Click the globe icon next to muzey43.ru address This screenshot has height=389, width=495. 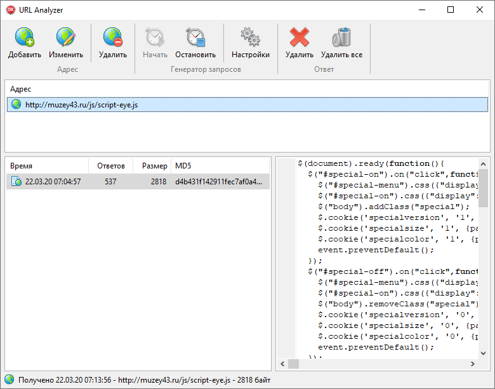(16, 104)
